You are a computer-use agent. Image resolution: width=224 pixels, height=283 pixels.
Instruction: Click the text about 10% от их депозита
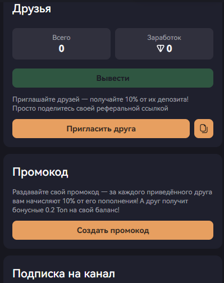(x=100, y=99)
